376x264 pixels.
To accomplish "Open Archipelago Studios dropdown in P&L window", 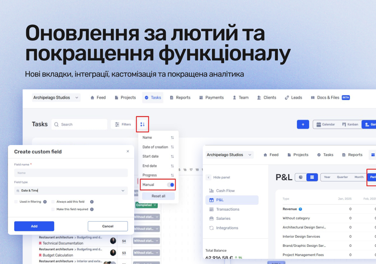I will point(229,155).
